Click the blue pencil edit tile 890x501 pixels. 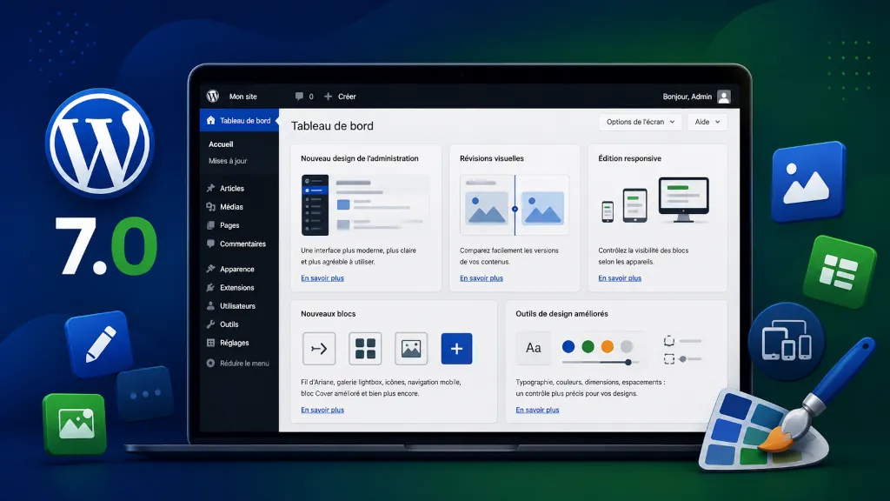tap(99, 344)
